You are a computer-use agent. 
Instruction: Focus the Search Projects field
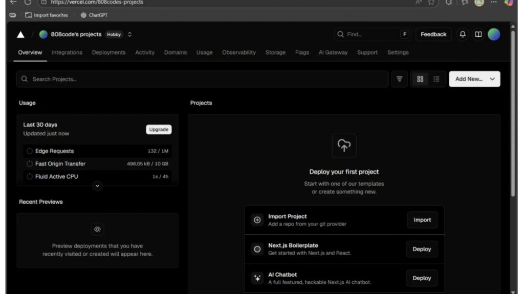205,79
